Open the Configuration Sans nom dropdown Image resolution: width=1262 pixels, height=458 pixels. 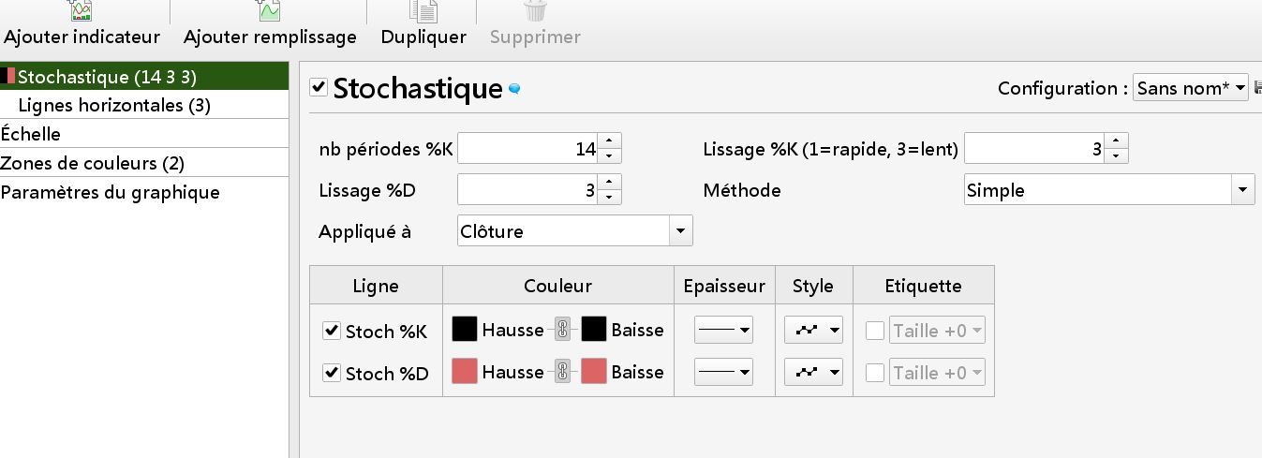coord(1191,88)
